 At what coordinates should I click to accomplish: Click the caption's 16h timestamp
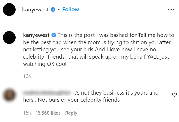(27, 76)
